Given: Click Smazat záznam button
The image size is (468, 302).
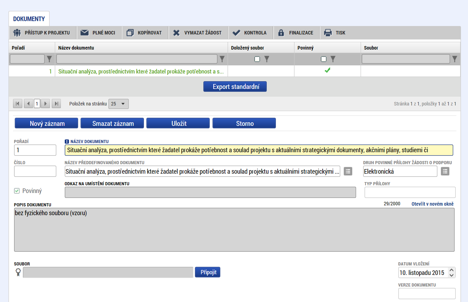Looking at the screenshot, I should (112, 123).
